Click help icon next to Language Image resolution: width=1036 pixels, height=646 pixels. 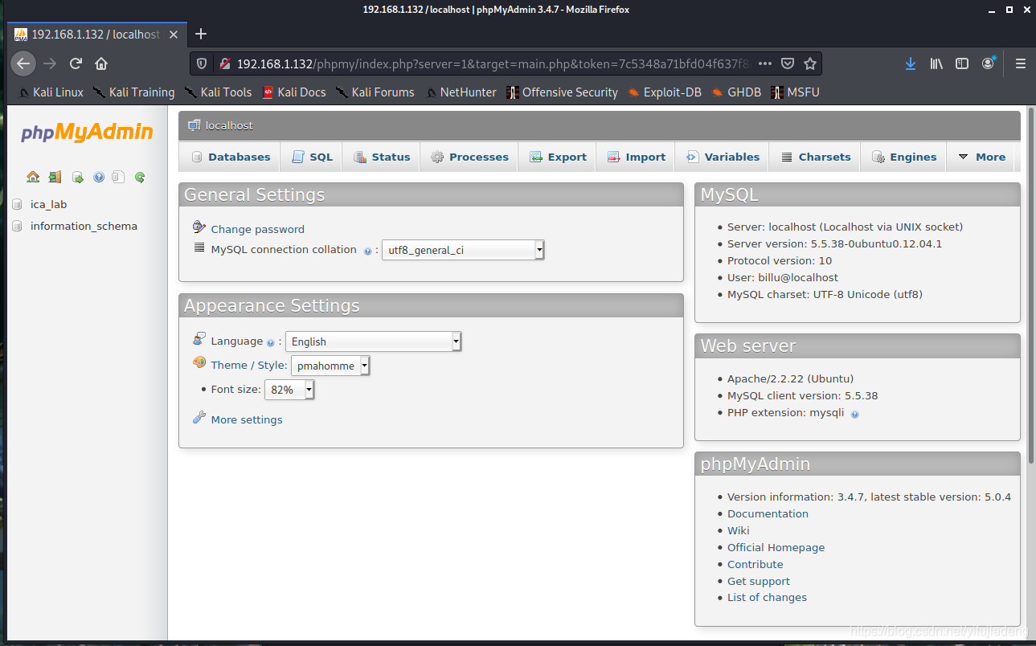(x=270, y=342)
